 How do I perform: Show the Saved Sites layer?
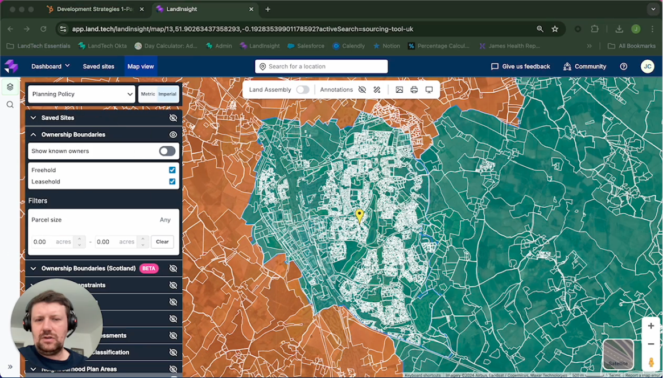173,117
